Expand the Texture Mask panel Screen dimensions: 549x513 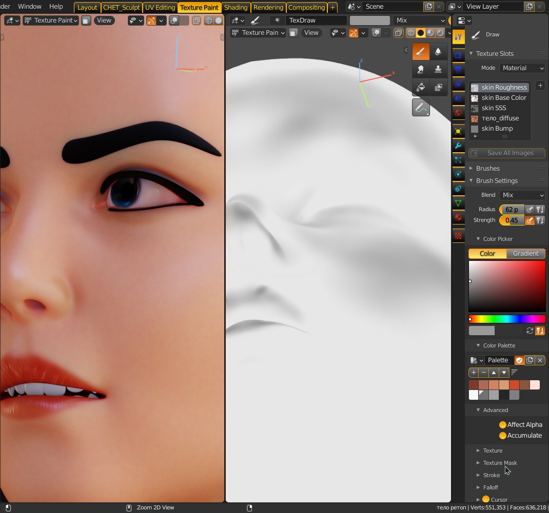(x=478, y=463)
